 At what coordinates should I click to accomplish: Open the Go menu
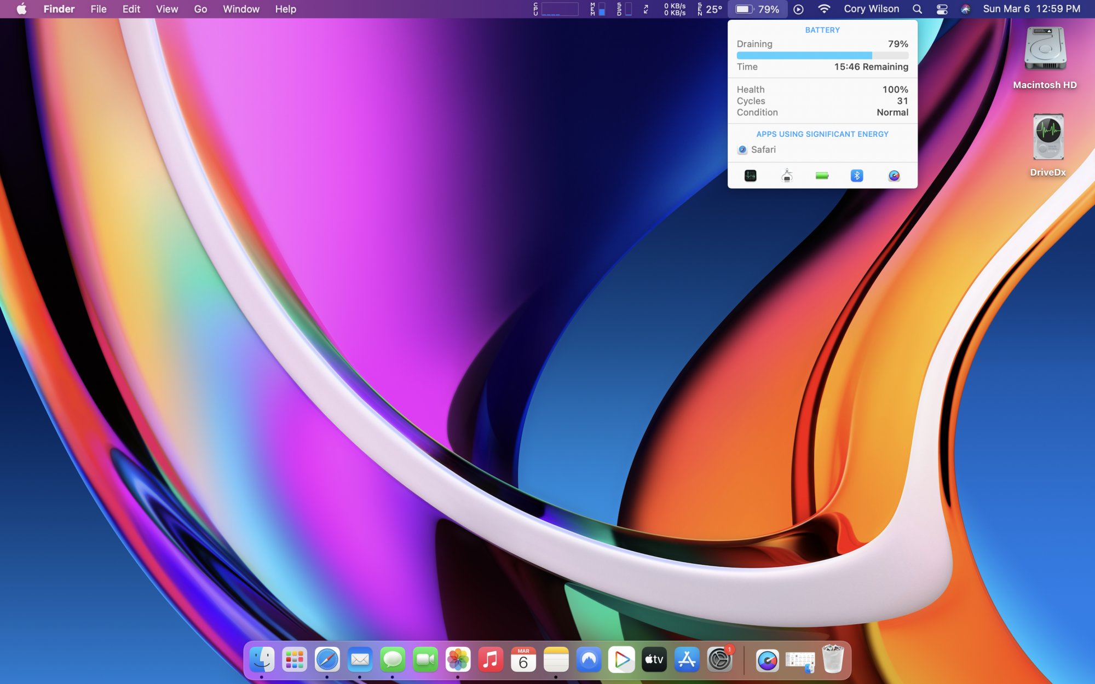click(x=200, y=9)
